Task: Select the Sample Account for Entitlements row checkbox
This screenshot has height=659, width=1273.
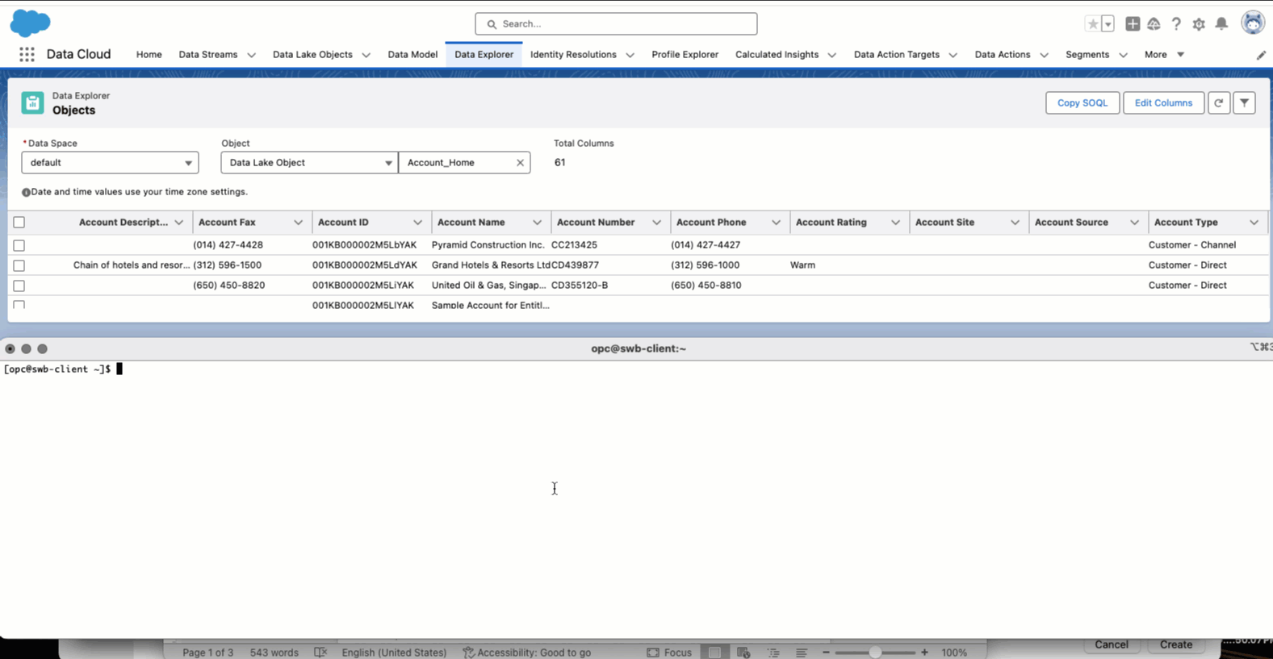Action: [x=19, y=305]
